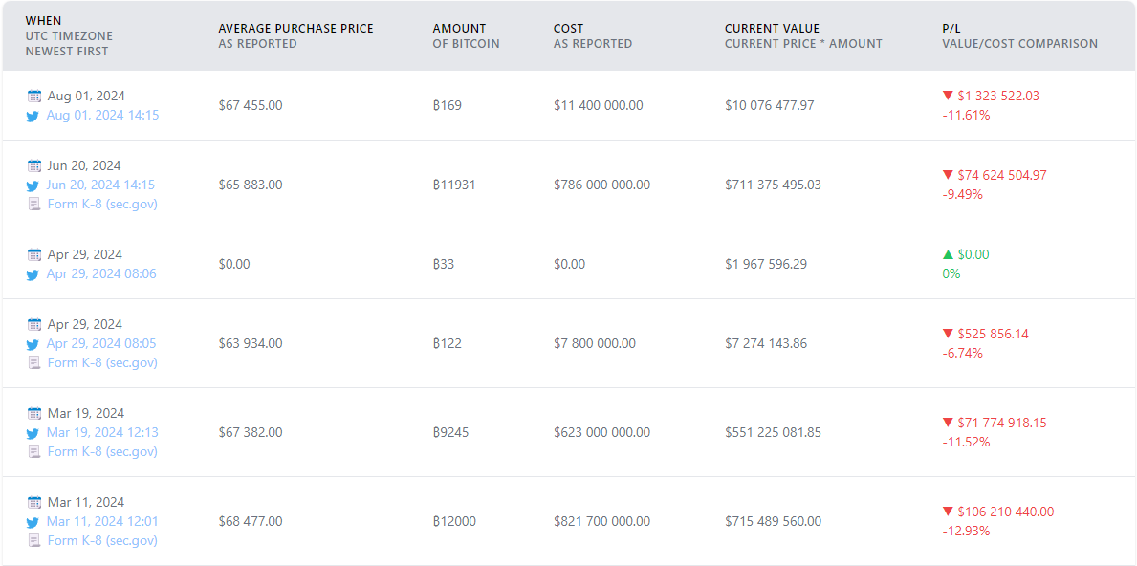
Task: Select the ₿9245 amount cell
Action: point(451,433)
